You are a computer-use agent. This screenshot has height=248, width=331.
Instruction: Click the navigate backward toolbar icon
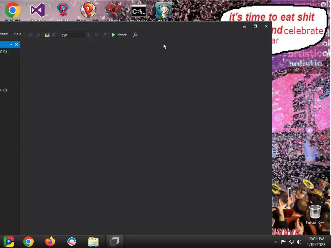30,35
